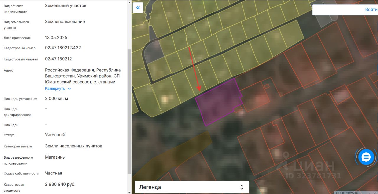Click the Площадь уточненная label
This screenshot has width=378, height=194.
coord(20,99)
